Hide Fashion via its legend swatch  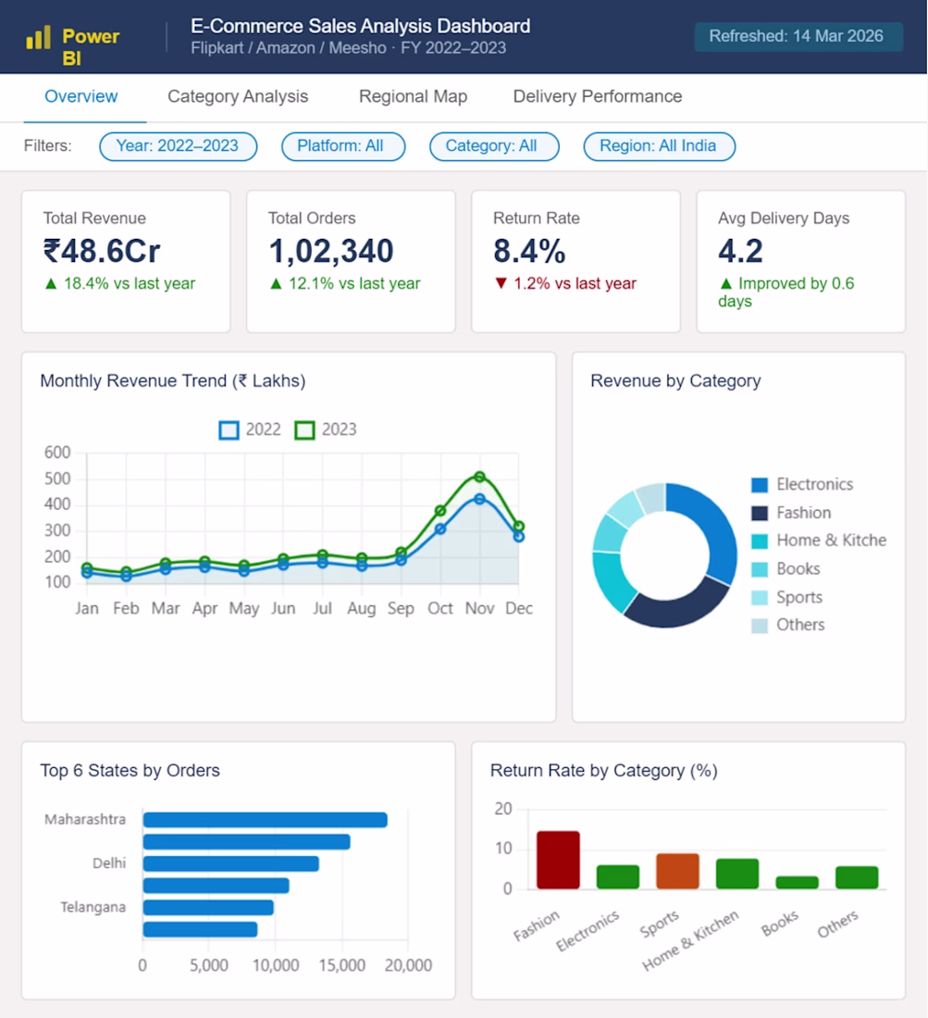(x=760, y=514)
